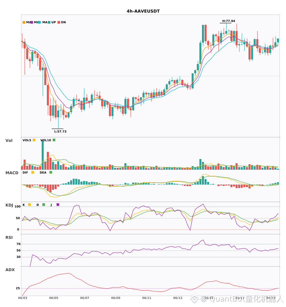The image size is (286, 307).
Task: Click the cyan MA legend swatch
Action: (39, 22)
